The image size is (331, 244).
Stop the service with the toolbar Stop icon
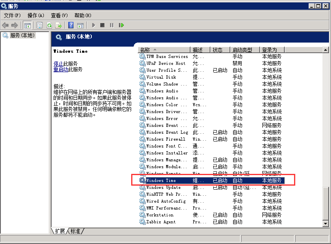click(x=102, y=25)
